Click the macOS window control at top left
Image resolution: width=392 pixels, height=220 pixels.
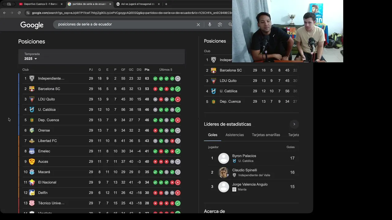(9, 4)
